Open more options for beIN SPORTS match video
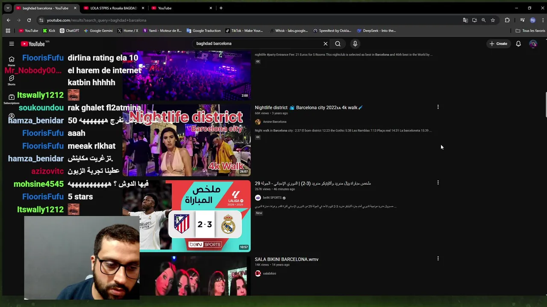This screenshot has height=307, width=547. 438,182
